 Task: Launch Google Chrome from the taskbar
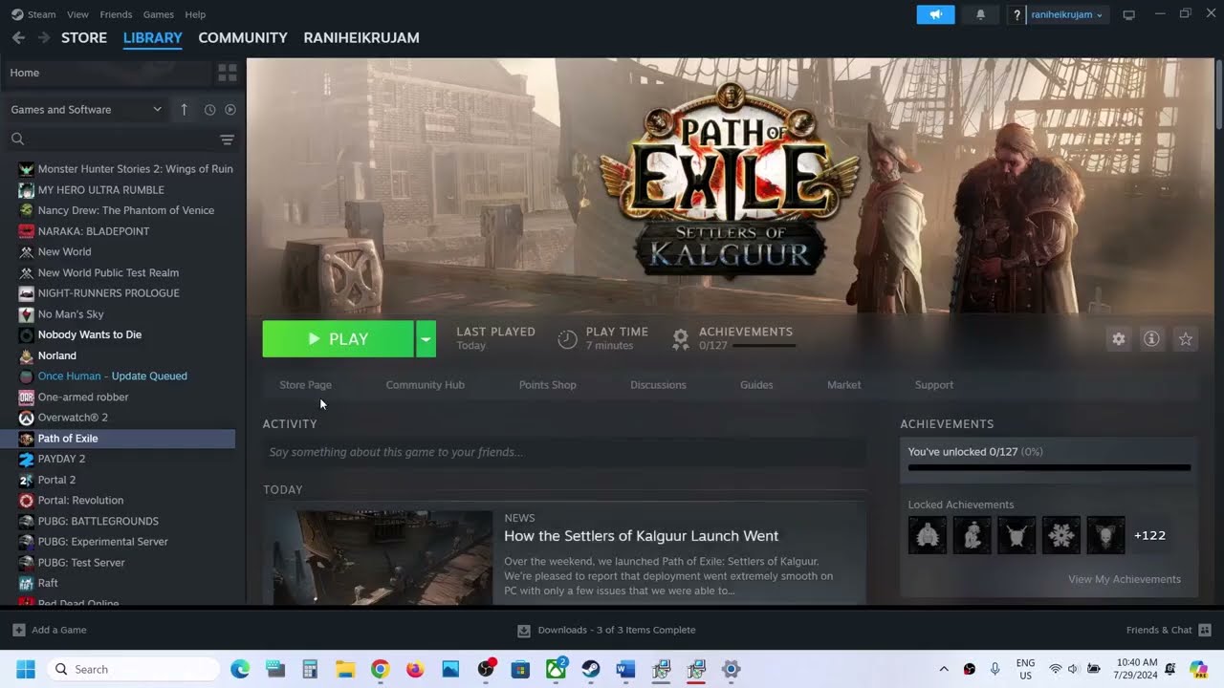pos(380,669)
